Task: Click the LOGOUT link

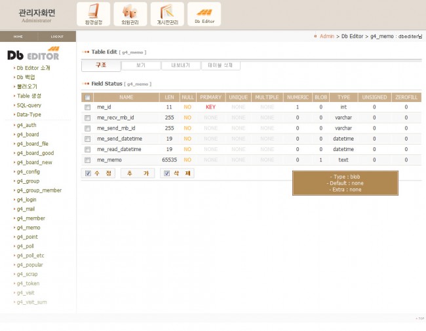Action: (57, 37)
